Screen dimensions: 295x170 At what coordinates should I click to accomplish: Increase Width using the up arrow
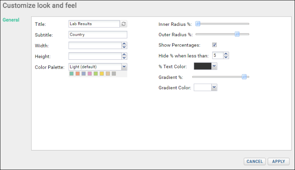click(124, 44)
